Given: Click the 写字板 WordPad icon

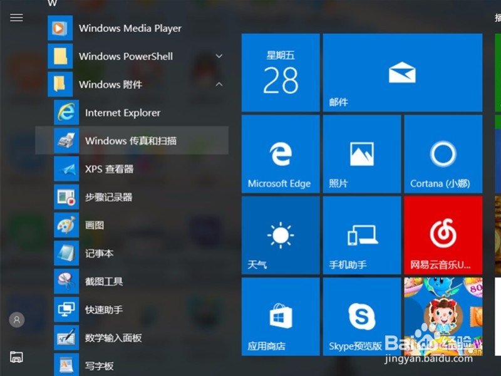Looking at the screenshot, I should 66,365.
